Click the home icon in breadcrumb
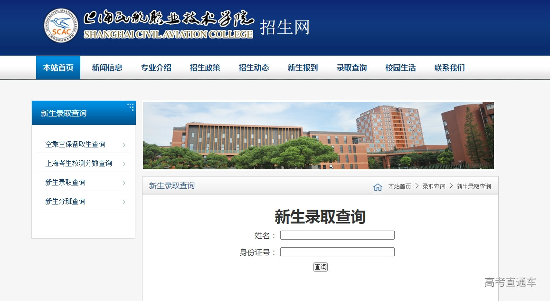The width and height of the screenshot is (550, 301). (378, 187)
